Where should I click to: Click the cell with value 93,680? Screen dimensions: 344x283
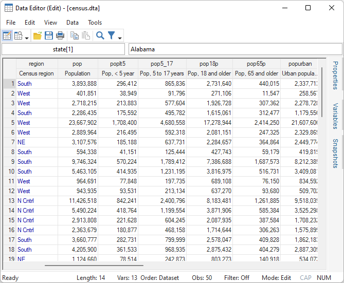(257, 191)
